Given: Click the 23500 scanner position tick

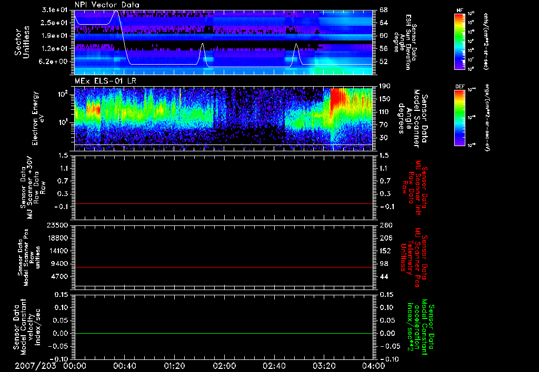Looking at the screenshot, I should coord(58,225).
